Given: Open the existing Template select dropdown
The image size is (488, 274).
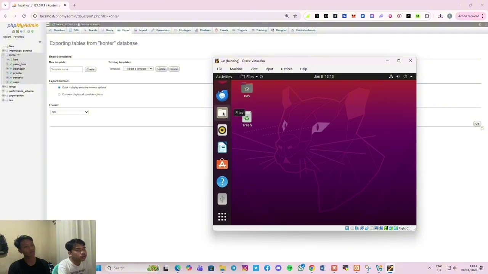Looking at the screenshot, I should click(138, 69).
